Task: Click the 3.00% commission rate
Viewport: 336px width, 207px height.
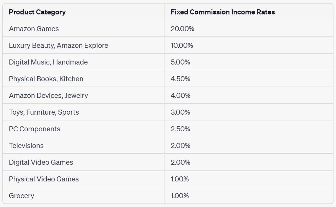Action: 180,112
